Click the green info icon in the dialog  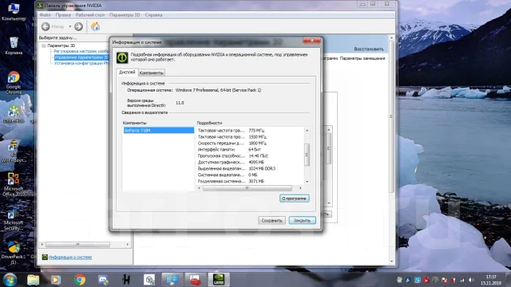click(x=122, y=57)
